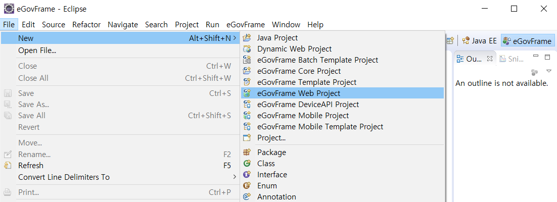Click the brown Enum icon
Viewport: 557px width, 202px height.
pyautogui.click(x=247, y=185)
